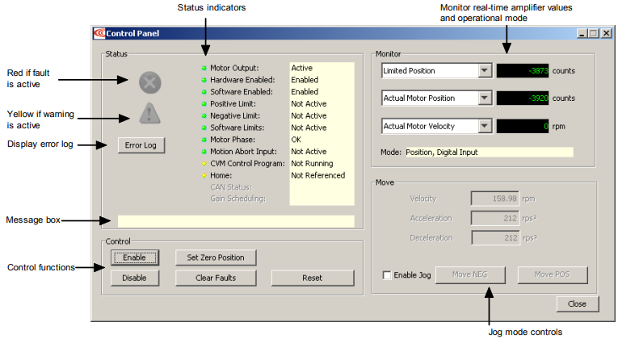Image resolution: width=618 pixels, height=339 pixels.
Task: Click the grayed CAN Status label
Action: [231, 187]
